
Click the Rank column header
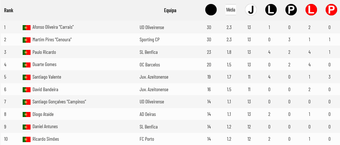pos(9,10)
